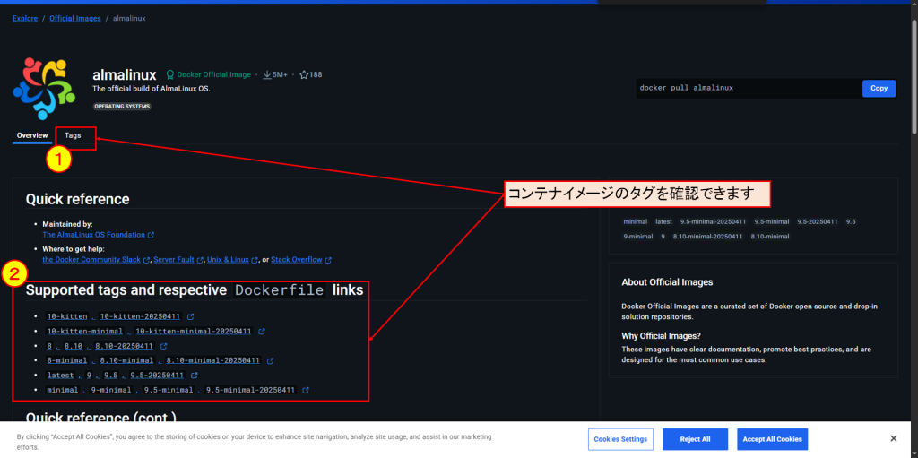Viewport: 918px width, 458px height.
Task: Click external icon on 10-kitten-minimal-20250411 row
Action: click(262, 332)
